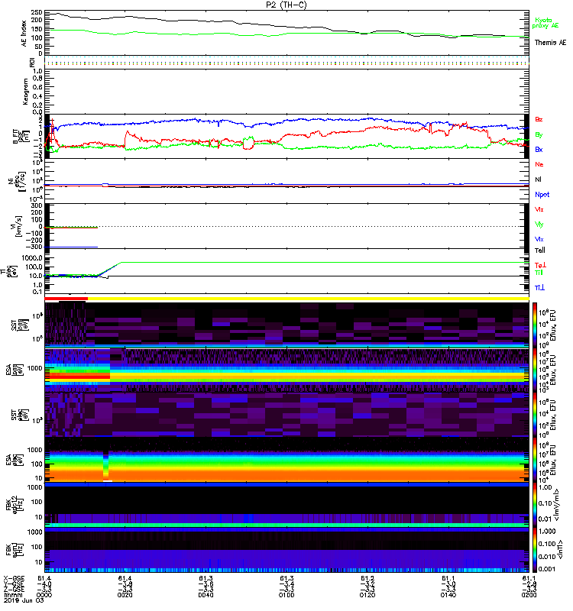Click the red Bz legend entry
Screen dimensions: 573x611
click(539, 120)
